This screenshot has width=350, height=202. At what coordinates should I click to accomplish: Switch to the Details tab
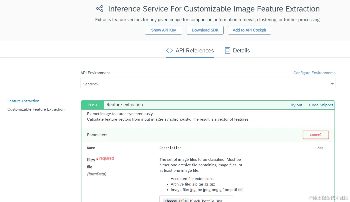coord(241,50)
